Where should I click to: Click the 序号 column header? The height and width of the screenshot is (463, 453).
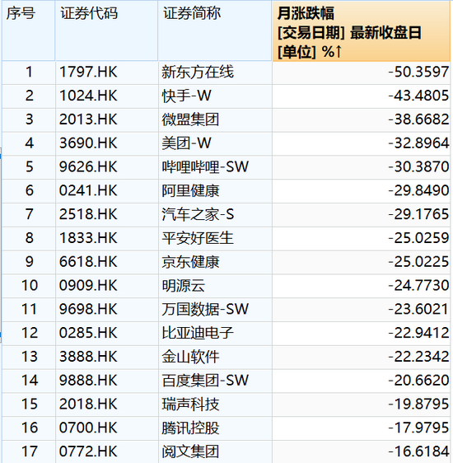(x=28, y=30)
